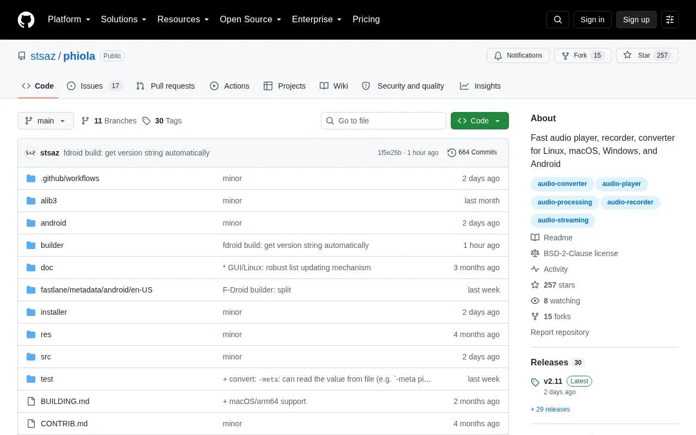
Task: Switch to the Pull requests tab
Action: click(x=165, y=86)
